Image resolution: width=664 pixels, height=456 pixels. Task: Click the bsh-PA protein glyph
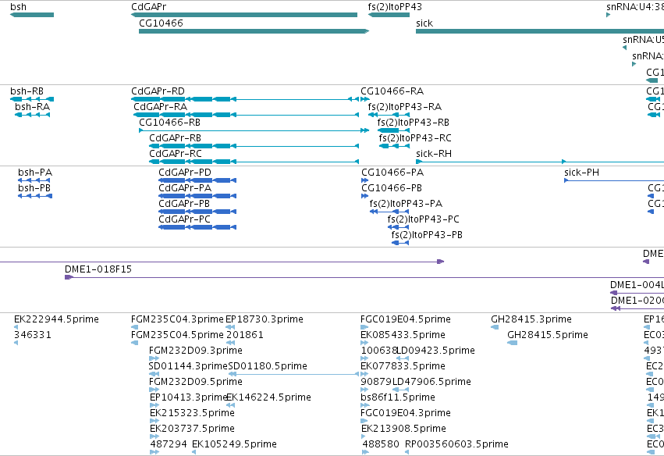tap(35, 180)
